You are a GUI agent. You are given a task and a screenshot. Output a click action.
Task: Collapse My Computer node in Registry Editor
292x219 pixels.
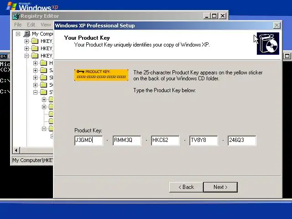pyautogui.click(x=18, y=34)
